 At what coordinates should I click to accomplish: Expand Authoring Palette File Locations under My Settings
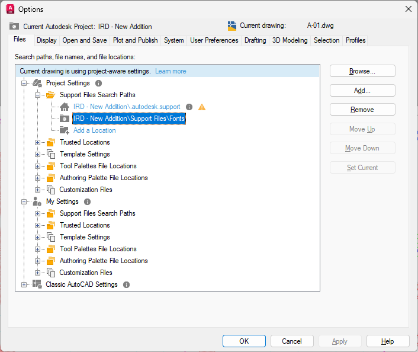[37, 261]
